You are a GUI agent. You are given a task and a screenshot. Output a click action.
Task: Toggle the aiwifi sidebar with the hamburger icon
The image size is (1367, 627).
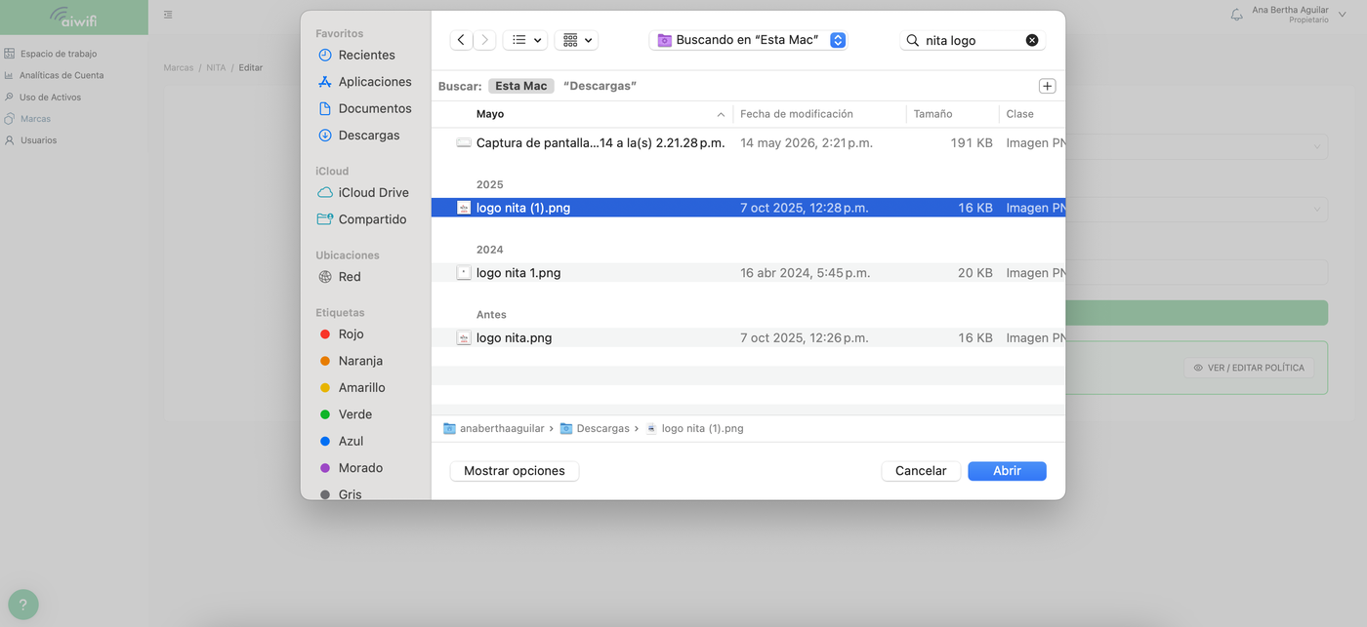[169, 15]
